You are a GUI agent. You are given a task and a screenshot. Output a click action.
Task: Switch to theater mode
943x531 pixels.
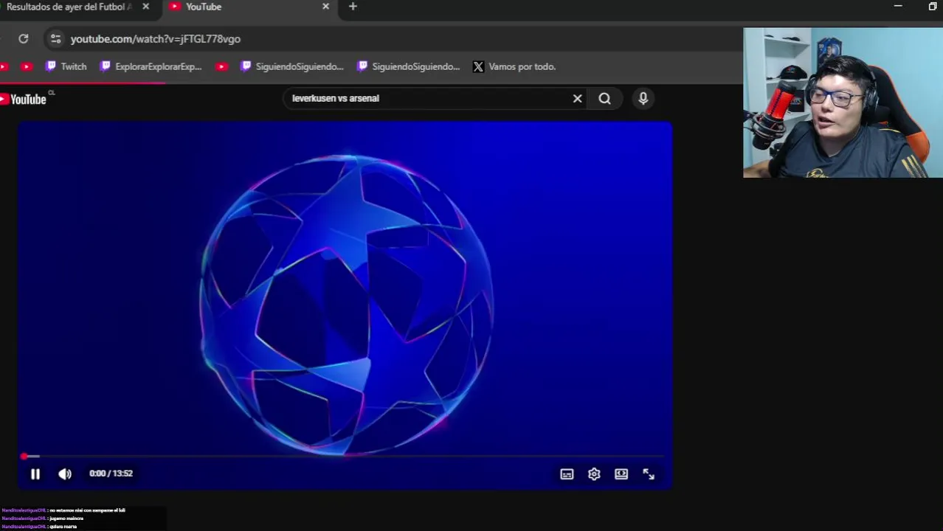click(x=621, y=474)
